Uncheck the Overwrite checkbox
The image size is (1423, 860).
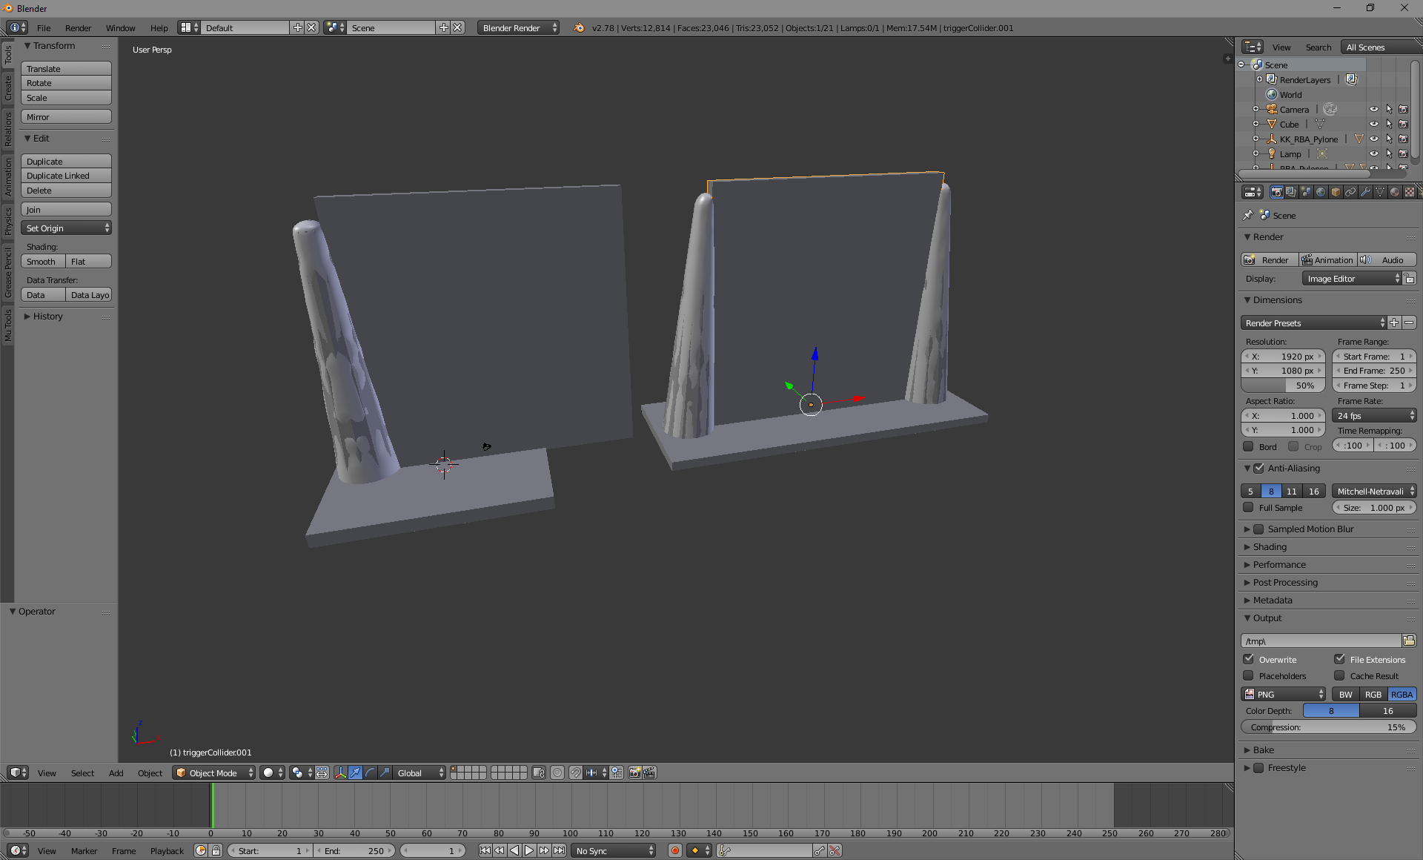click(1249, 659)
